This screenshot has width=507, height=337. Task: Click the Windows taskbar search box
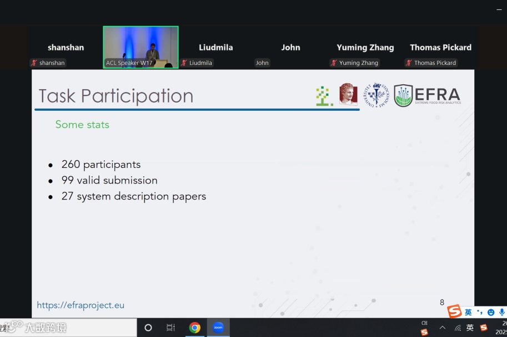pos(68,328)
